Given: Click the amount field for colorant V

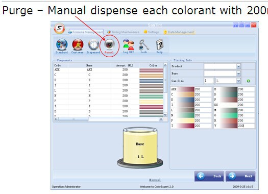Looking at the screenshot, I should 246,126.
